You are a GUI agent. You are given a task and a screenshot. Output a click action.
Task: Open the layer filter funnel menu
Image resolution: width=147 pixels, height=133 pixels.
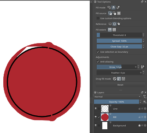144,97
